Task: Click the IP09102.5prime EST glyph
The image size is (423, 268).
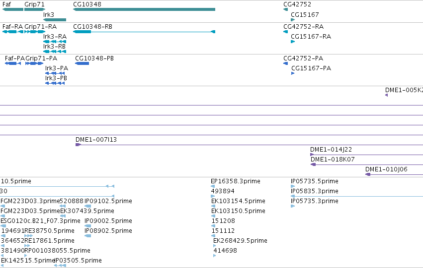Action: click(87, 206)
